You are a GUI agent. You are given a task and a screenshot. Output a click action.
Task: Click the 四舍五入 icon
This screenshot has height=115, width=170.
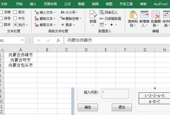tap(102, 12)
